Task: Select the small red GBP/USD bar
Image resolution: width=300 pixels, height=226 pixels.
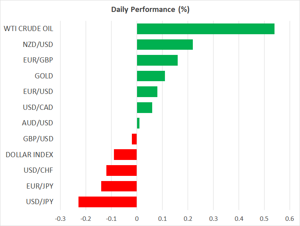Action: pos(134,139)
